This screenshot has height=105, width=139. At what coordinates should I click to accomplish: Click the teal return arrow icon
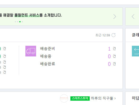point(135,51)
